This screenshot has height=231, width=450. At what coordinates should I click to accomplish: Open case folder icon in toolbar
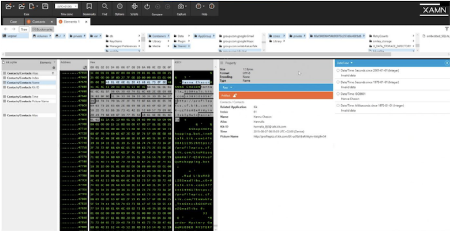(8, 6)
